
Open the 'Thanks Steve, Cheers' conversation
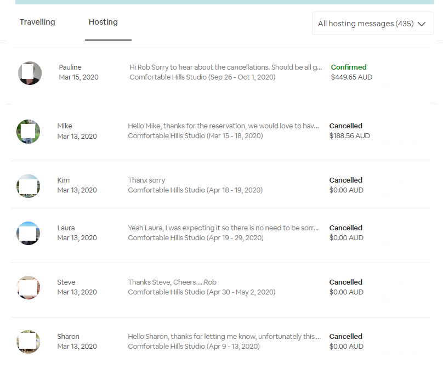pyautogui.click(x=172, y=282)
